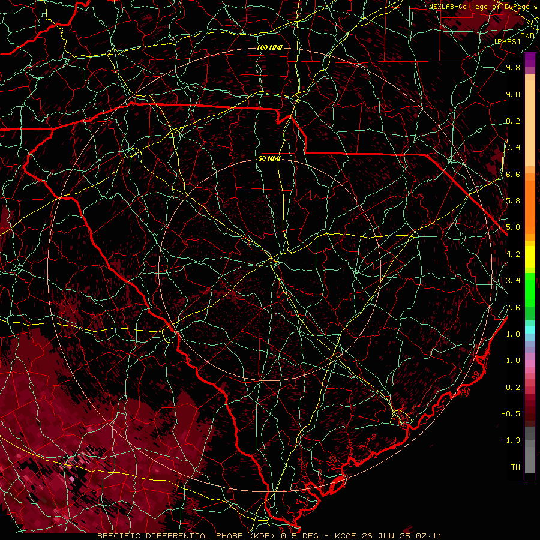Click the -0.5 value on the color scale
Screen dimensions: 540x540
511,414
